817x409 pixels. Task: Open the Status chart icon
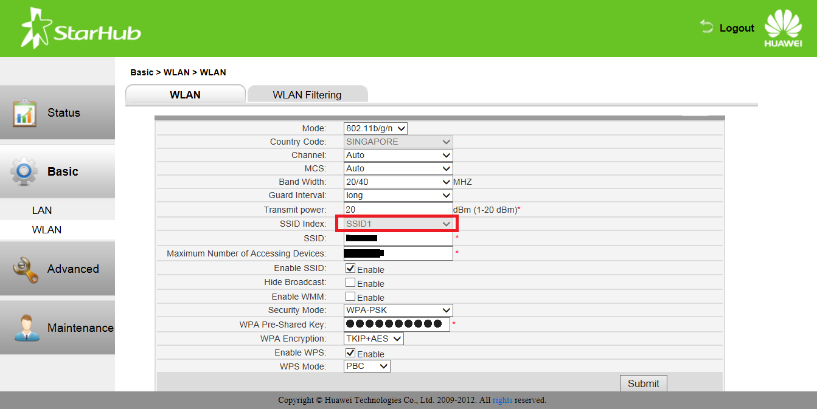click(25, 113)
